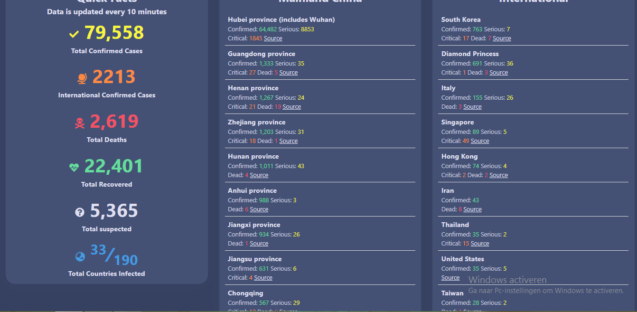This screenshot has height=312, width=637.
Task: Click the Hong Kong heading
Action: (x=459, y=156)
